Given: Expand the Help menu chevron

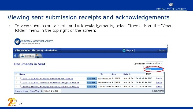Looking at the screenshot, I should coord(132,50).
